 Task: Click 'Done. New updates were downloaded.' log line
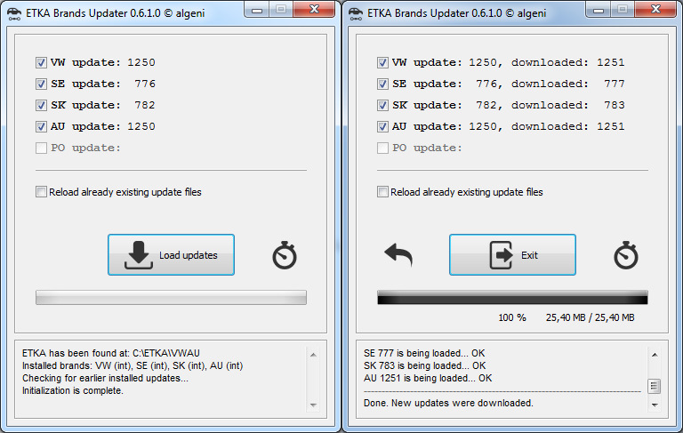(x=448, y=404)
